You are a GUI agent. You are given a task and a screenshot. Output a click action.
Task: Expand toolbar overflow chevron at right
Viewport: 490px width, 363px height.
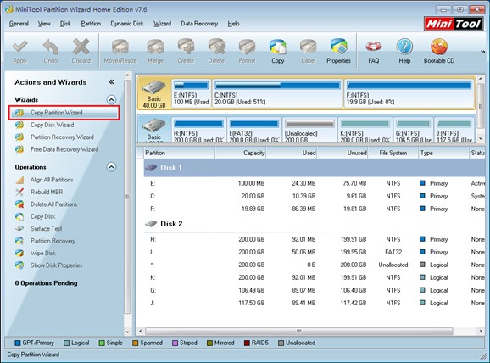[483, 52]
